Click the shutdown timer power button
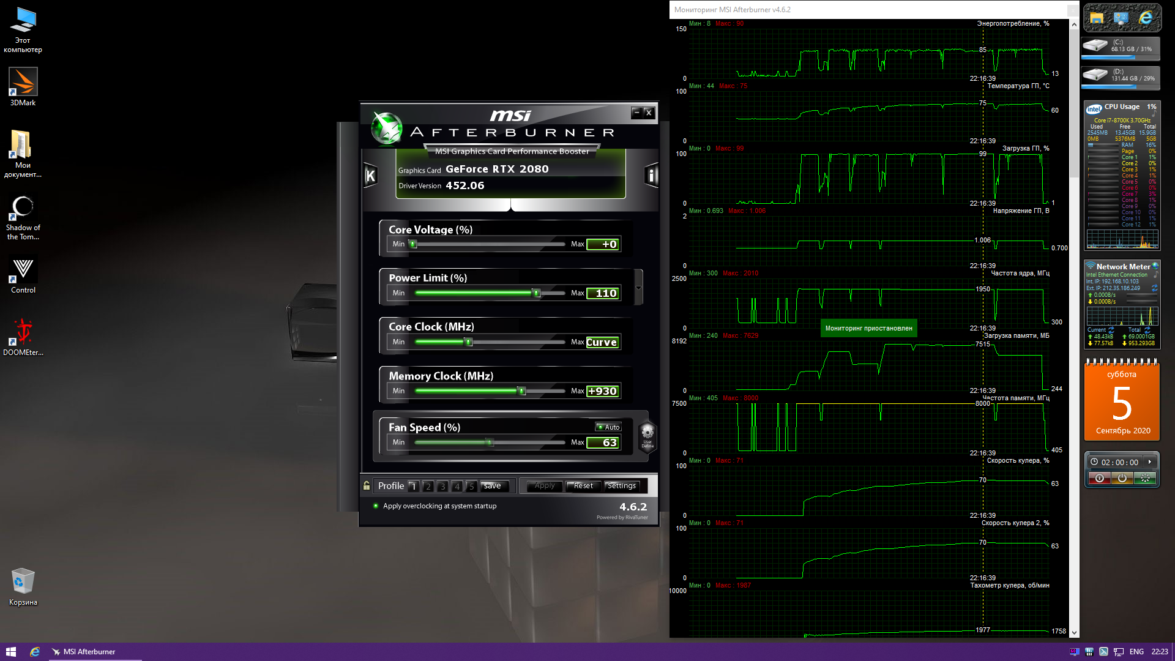Screen dimensions: 1175x661 pyautogui.click(x=1122, y=478)
